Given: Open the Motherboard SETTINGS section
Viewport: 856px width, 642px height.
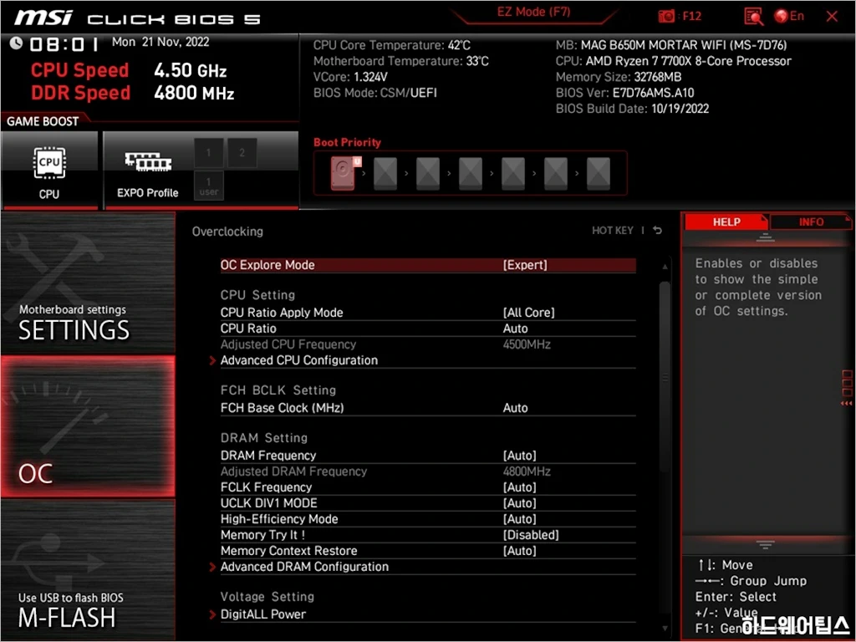Looking at the screenshot, I should [88, 283].
